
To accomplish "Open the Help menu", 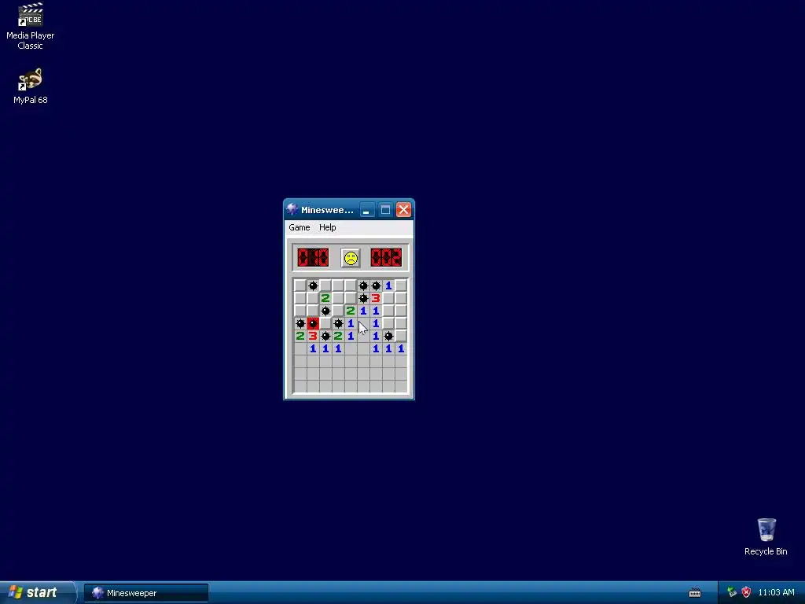I will (328, 227).
